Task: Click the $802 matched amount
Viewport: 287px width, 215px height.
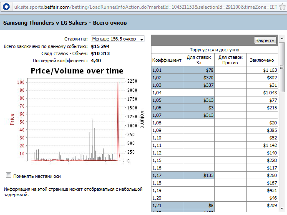Action: click(272, 78)
